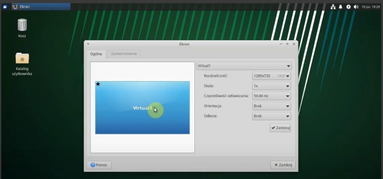This screenshot has width=383, height=179.
Task: Switch to the Ogólne tab
Action: pos(96,54)
